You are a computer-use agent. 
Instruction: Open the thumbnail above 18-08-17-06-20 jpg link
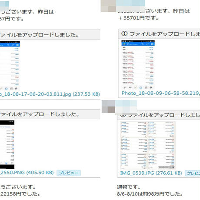[10, 66]
